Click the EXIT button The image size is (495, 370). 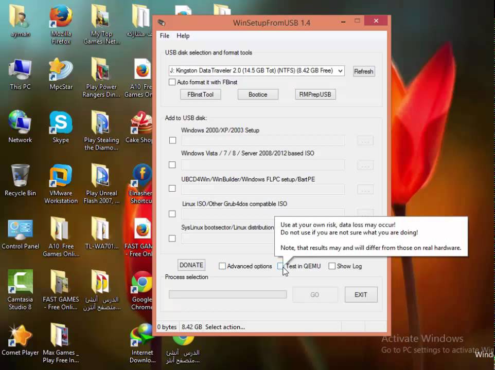361,294
